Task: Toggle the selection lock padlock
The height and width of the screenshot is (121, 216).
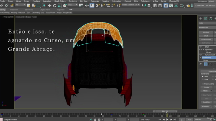Action: click(95, 120)
